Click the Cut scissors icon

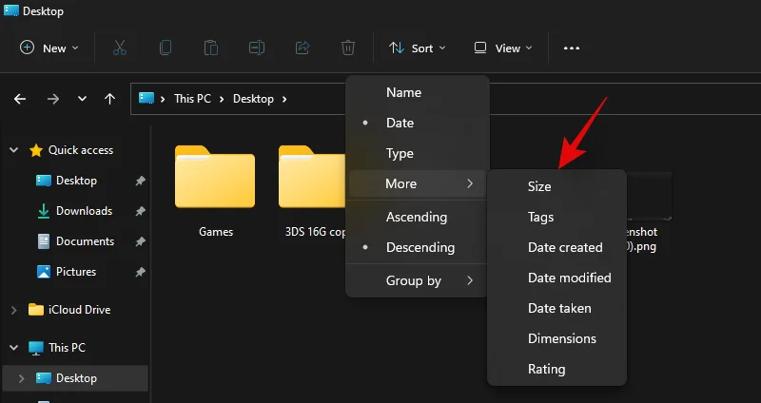coord(120,48)
